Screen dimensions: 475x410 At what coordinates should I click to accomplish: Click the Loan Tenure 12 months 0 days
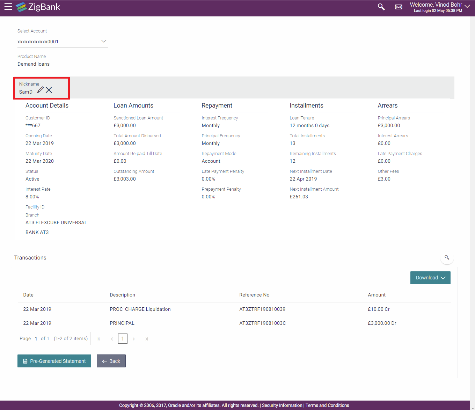309,125
